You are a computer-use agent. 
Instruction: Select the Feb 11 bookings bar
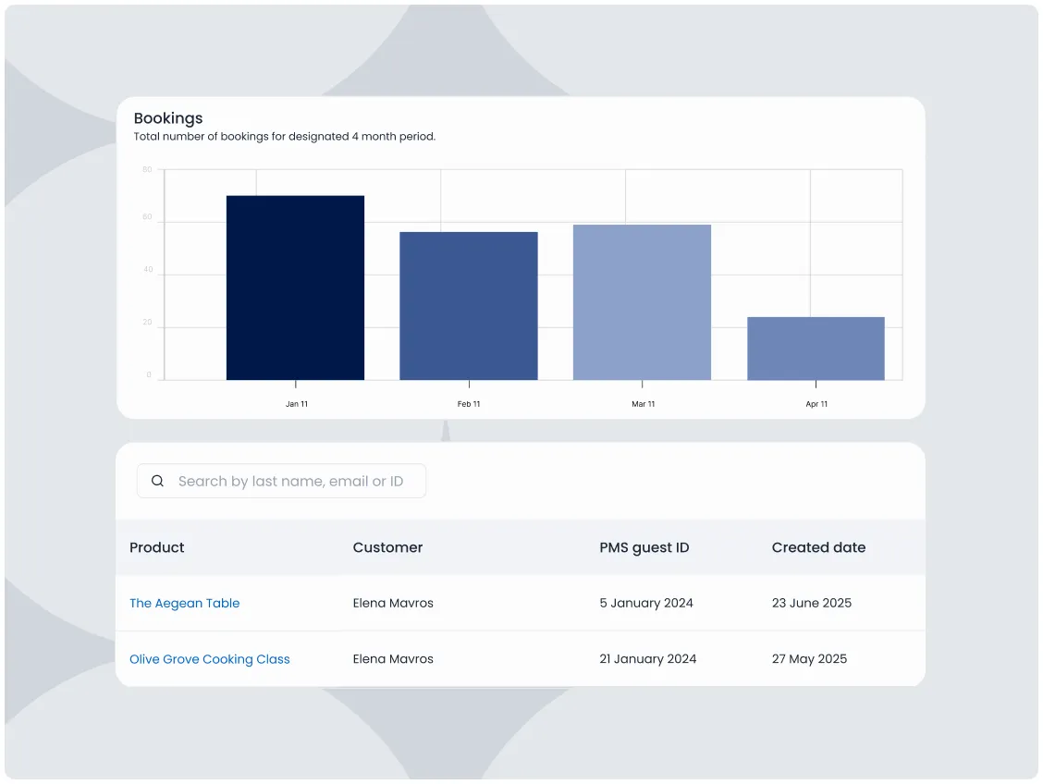click(469, 306)
